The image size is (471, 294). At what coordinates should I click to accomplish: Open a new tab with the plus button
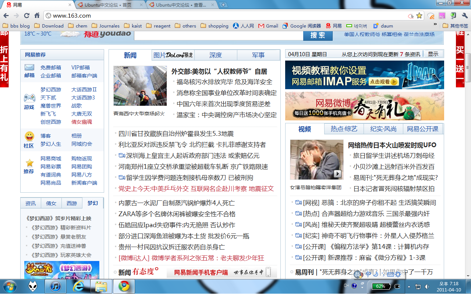[223, 5]
